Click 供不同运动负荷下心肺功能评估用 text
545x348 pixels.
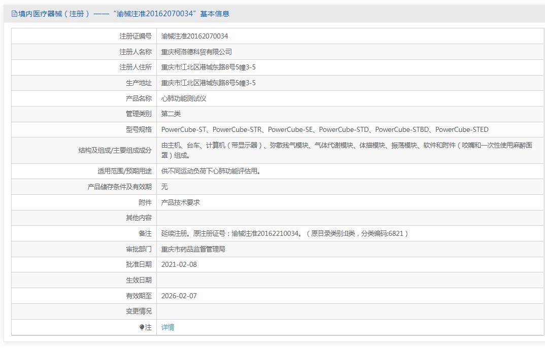211,171
